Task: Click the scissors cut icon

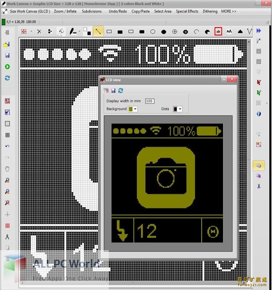Action: click(x=259, y=186)
